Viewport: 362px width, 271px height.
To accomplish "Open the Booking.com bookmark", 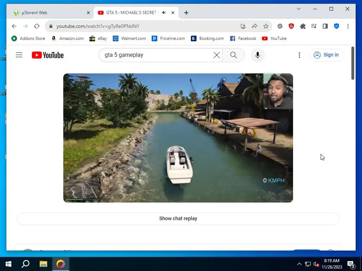I will pyautogui.click(x=207, y=38).
